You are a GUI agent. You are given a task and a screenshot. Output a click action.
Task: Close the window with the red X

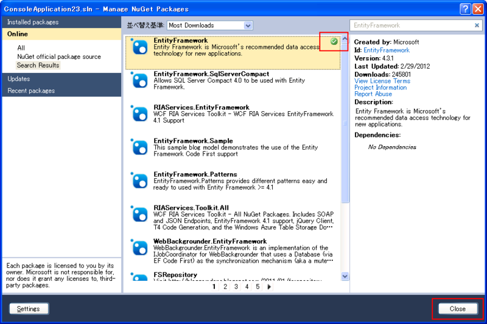[x=477, y=9]
